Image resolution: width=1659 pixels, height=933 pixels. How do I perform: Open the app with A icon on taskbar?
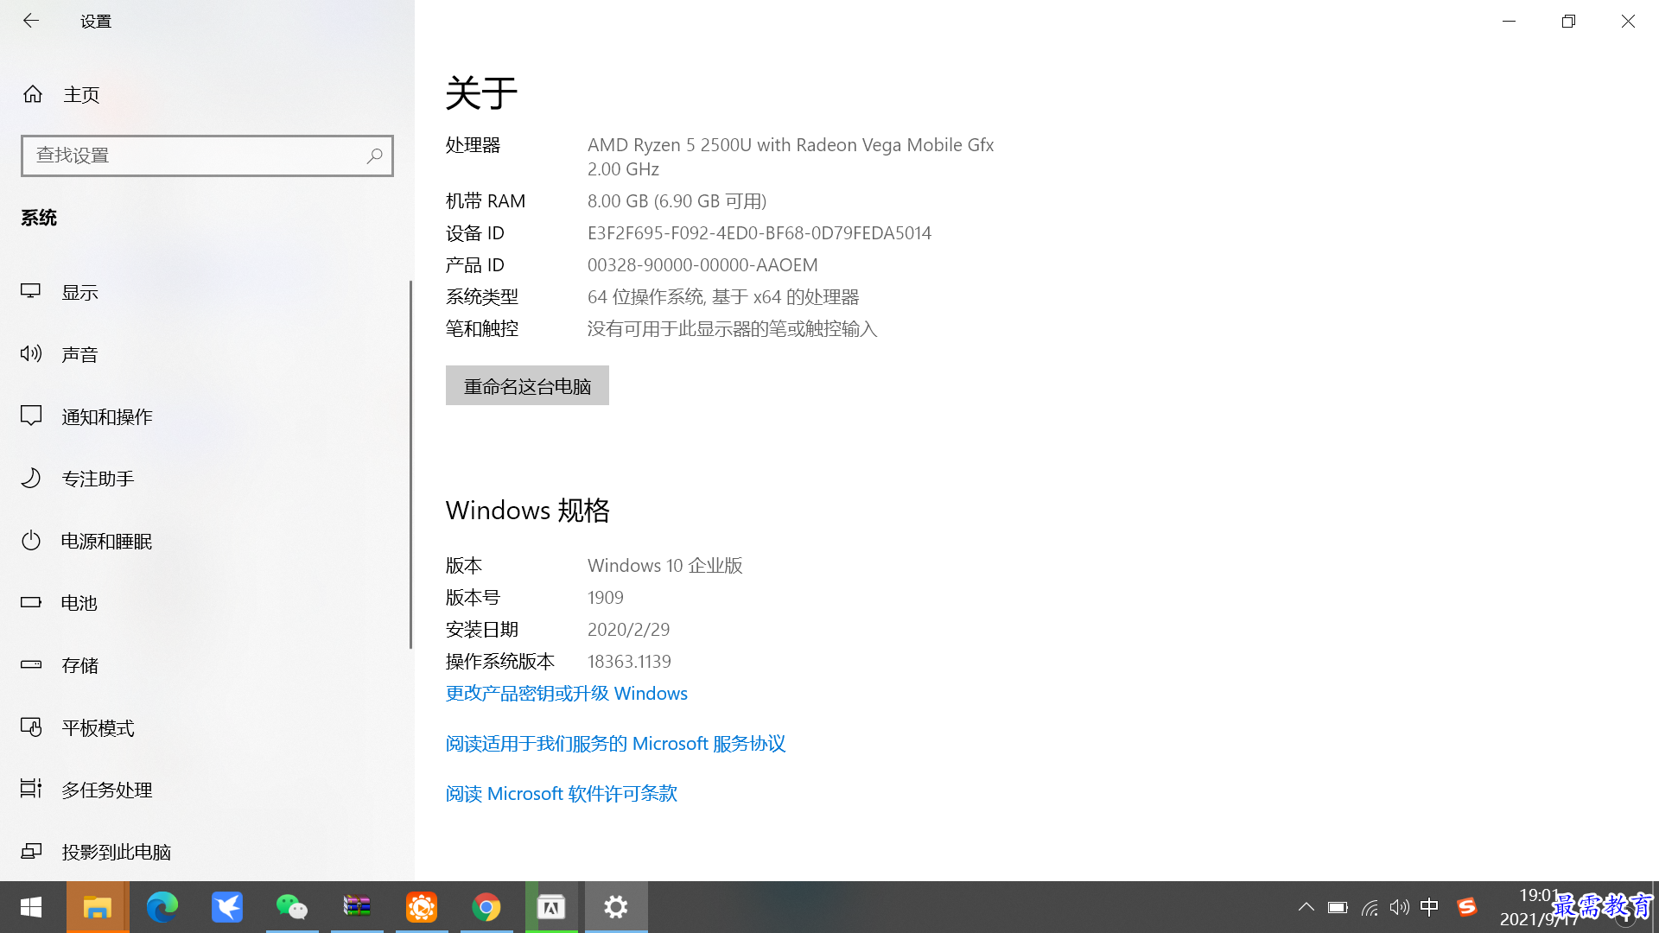coord(551,907)
